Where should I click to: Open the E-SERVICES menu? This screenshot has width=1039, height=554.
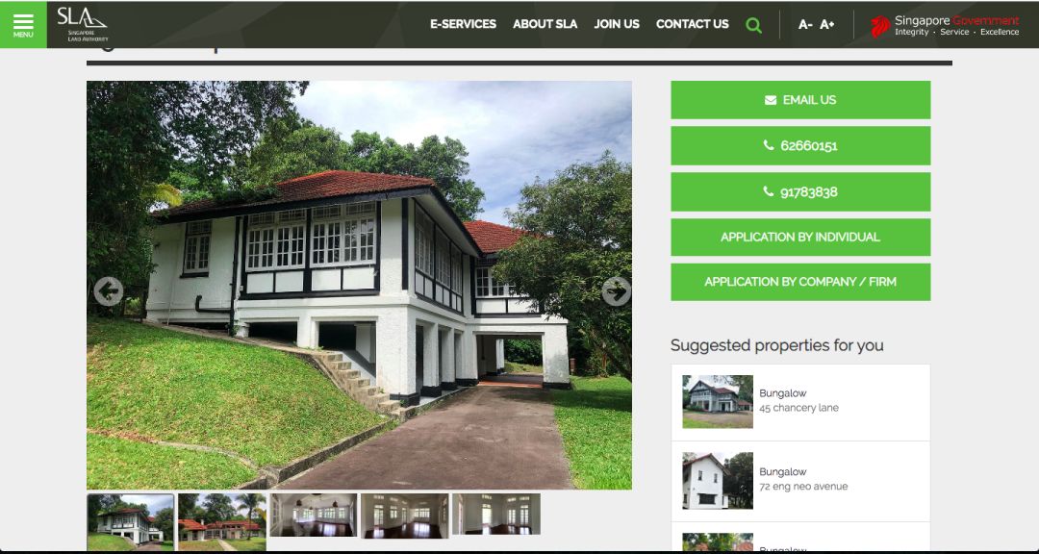tap(463, 24)
